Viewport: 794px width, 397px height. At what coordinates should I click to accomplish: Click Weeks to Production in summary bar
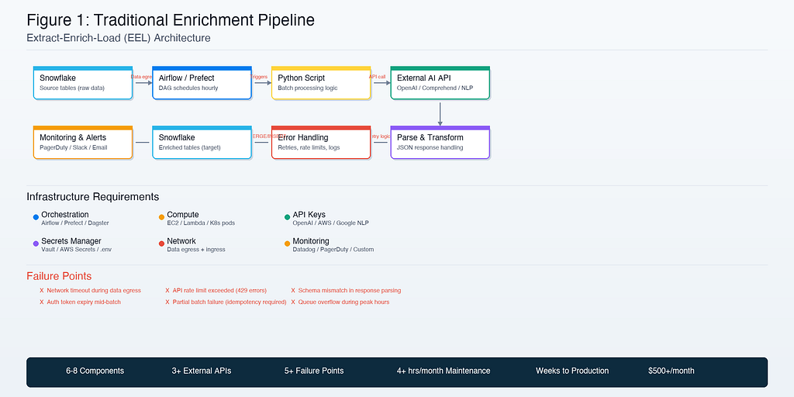point(572,371)
